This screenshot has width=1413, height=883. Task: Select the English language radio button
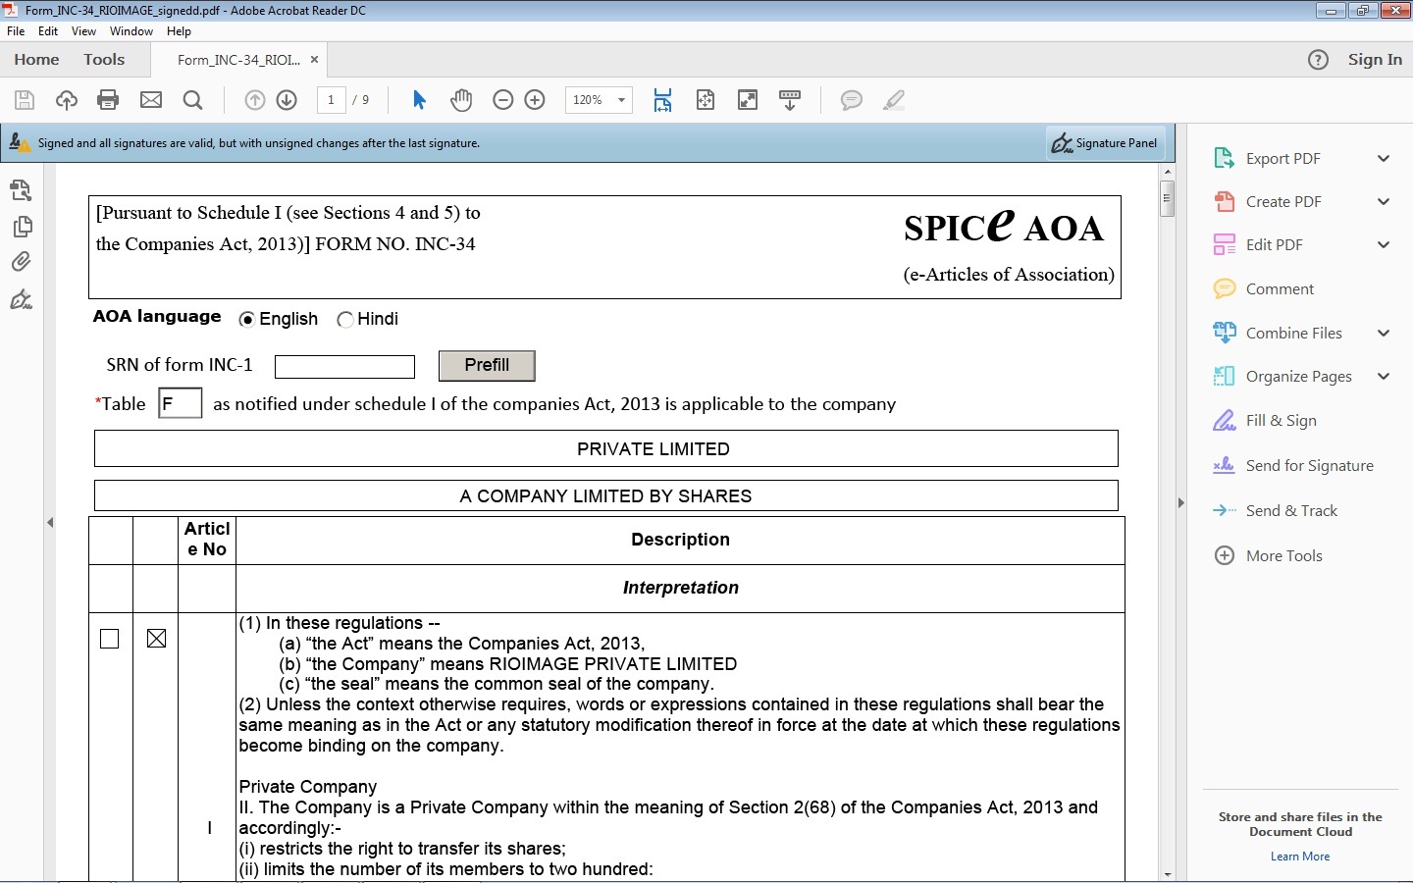click(247, 319)
